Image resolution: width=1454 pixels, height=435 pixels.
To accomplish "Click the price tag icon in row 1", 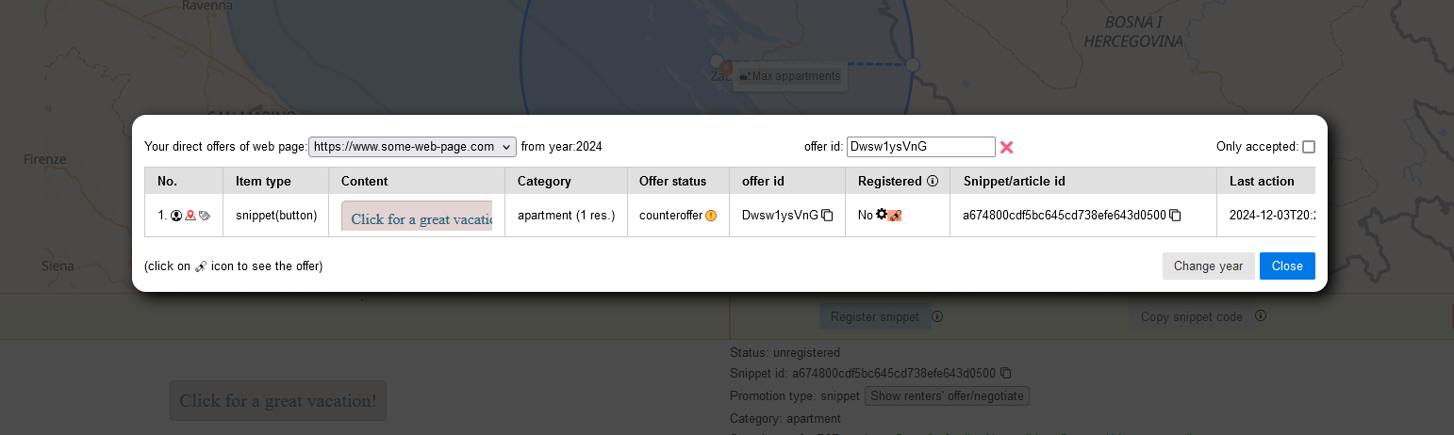I will 205,216.
